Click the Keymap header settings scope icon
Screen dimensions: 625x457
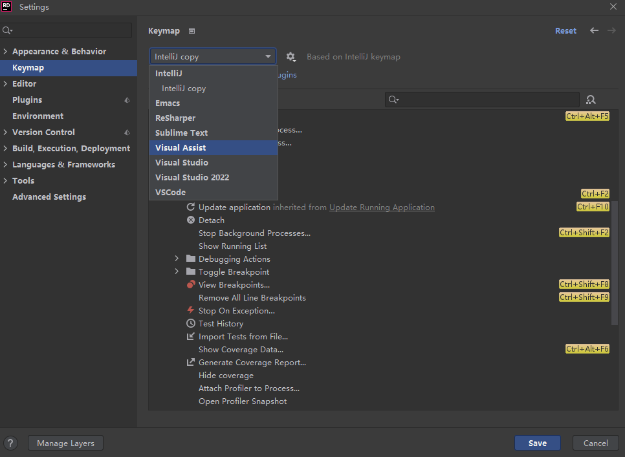coord(192,31)
